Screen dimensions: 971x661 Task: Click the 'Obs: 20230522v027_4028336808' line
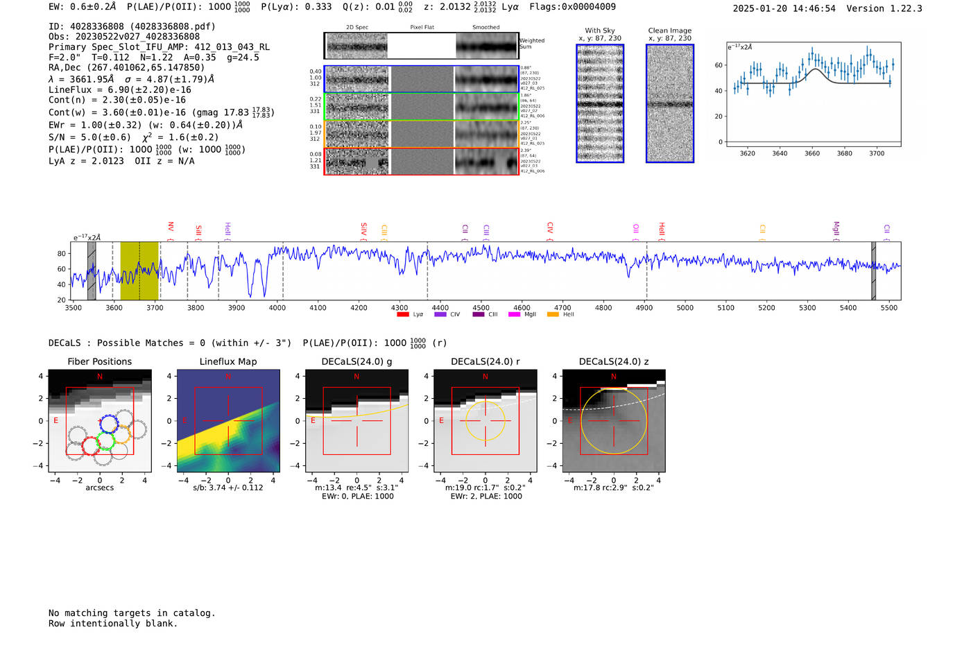(124, 37)
